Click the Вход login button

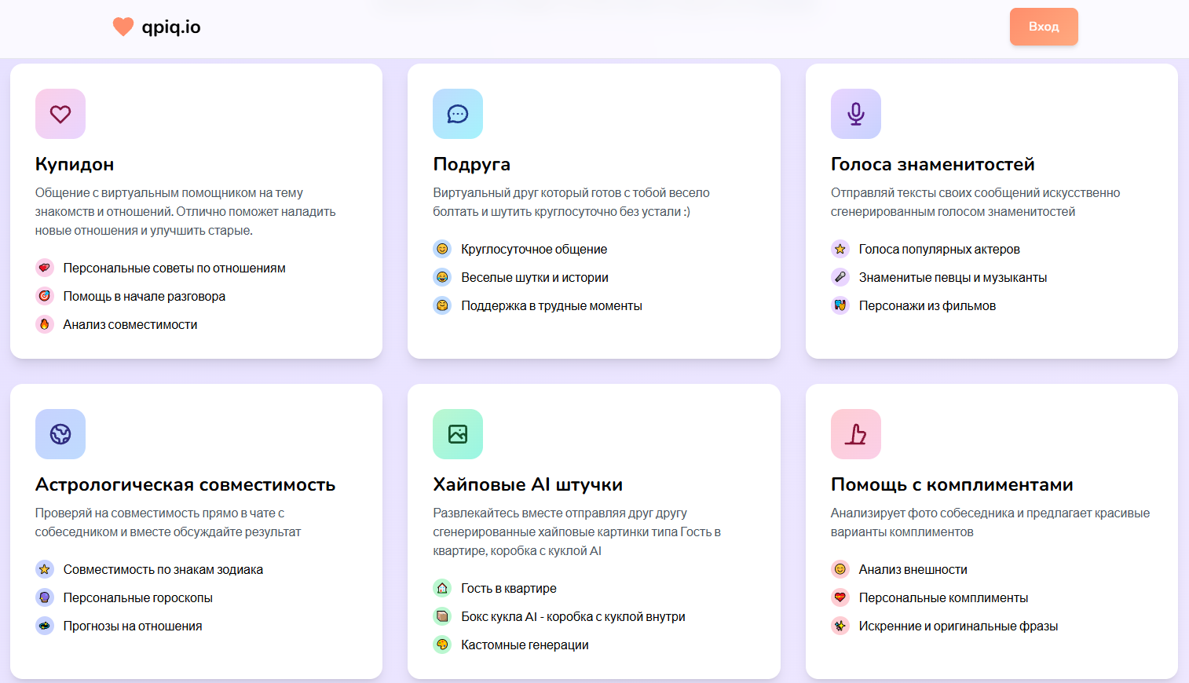(1044, 27)
